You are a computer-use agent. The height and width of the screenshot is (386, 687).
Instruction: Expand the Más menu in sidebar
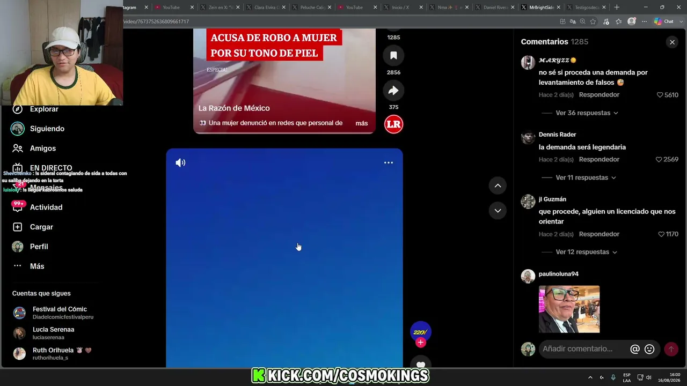[28, 266]
